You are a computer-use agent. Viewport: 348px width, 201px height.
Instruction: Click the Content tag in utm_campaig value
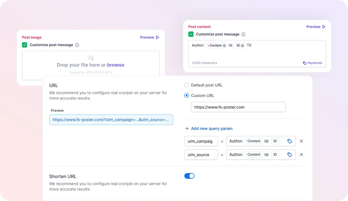(254, 141)
